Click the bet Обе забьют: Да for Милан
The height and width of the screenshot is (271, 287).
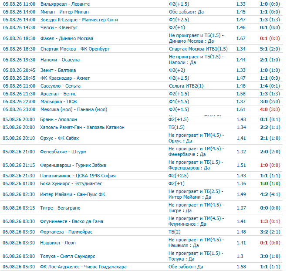tap(186, 12)
